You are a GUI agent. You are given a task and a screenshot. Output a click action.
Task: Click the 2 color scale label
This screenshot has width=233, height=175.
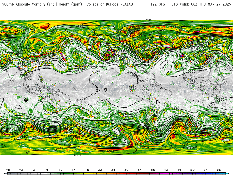point(34,170)
